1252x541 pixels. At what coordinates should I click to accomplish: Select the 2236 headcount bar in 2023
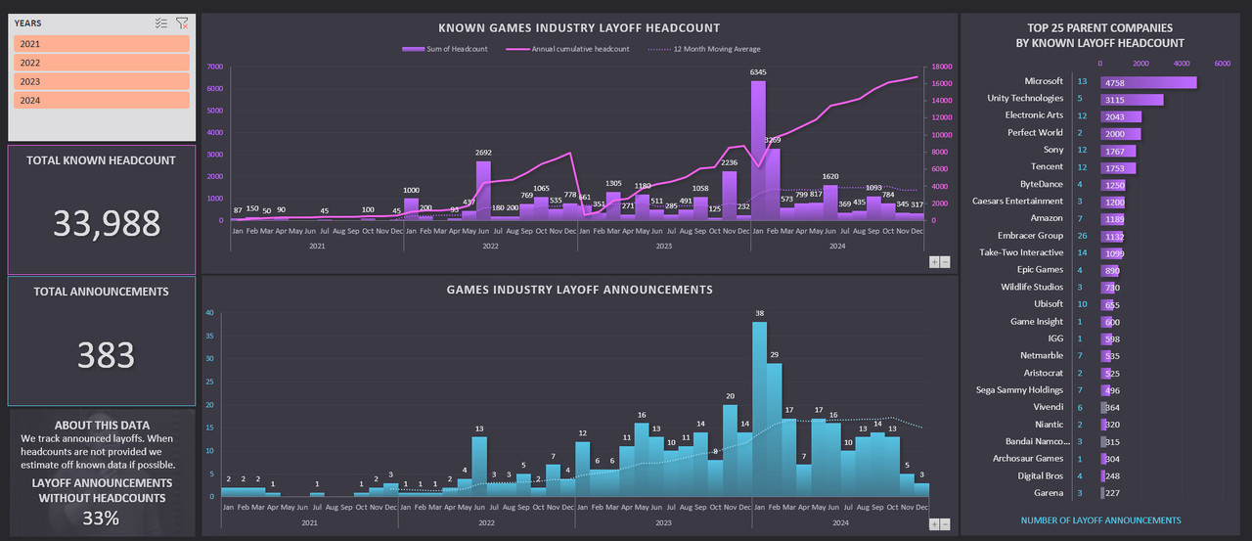coord(730,196)
